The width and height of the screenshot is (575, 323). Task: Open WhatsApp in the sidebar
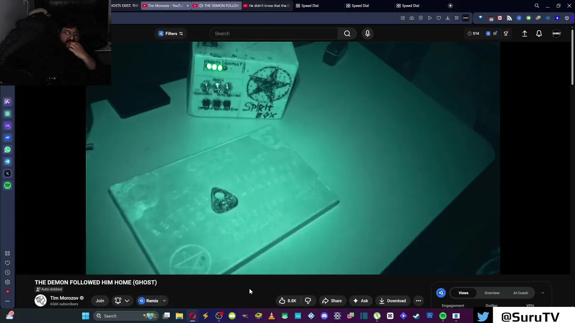[x=7, y=150]
